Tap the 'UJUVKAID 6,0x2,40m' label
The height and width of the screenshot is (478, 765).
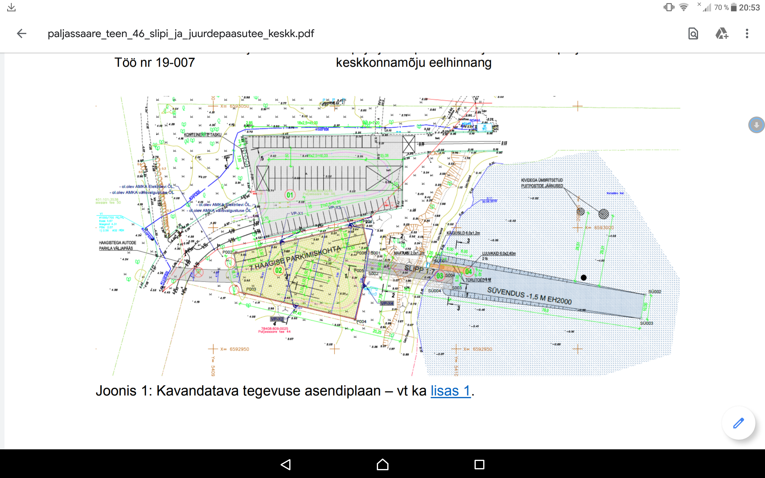(498, 254)
